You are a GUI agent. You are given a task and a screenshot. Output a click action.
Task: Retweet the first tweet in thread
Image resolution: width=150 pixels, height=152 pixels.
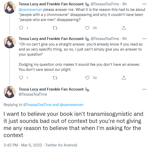[55, 28]
